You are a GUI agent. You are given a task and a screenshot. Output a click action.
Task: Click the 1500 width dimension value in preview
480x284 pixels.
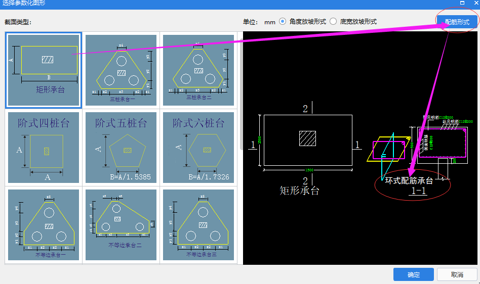pos(309,170)
